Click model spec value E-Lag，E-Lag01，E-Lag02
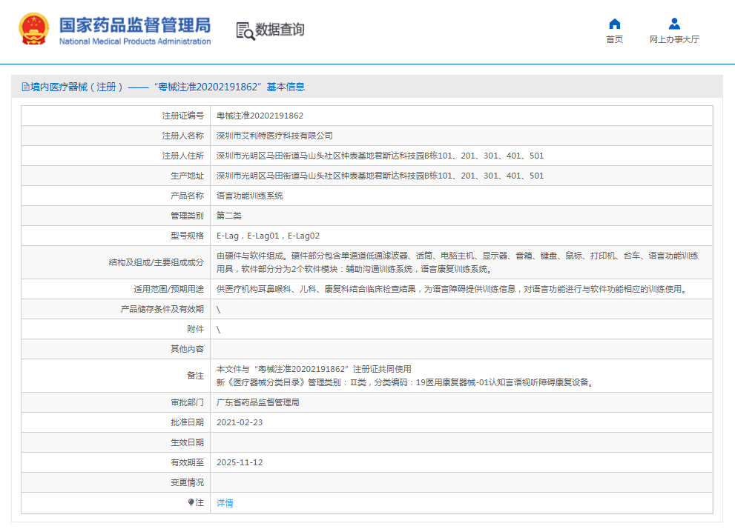The image size is (735, 529). pos(268,236)
